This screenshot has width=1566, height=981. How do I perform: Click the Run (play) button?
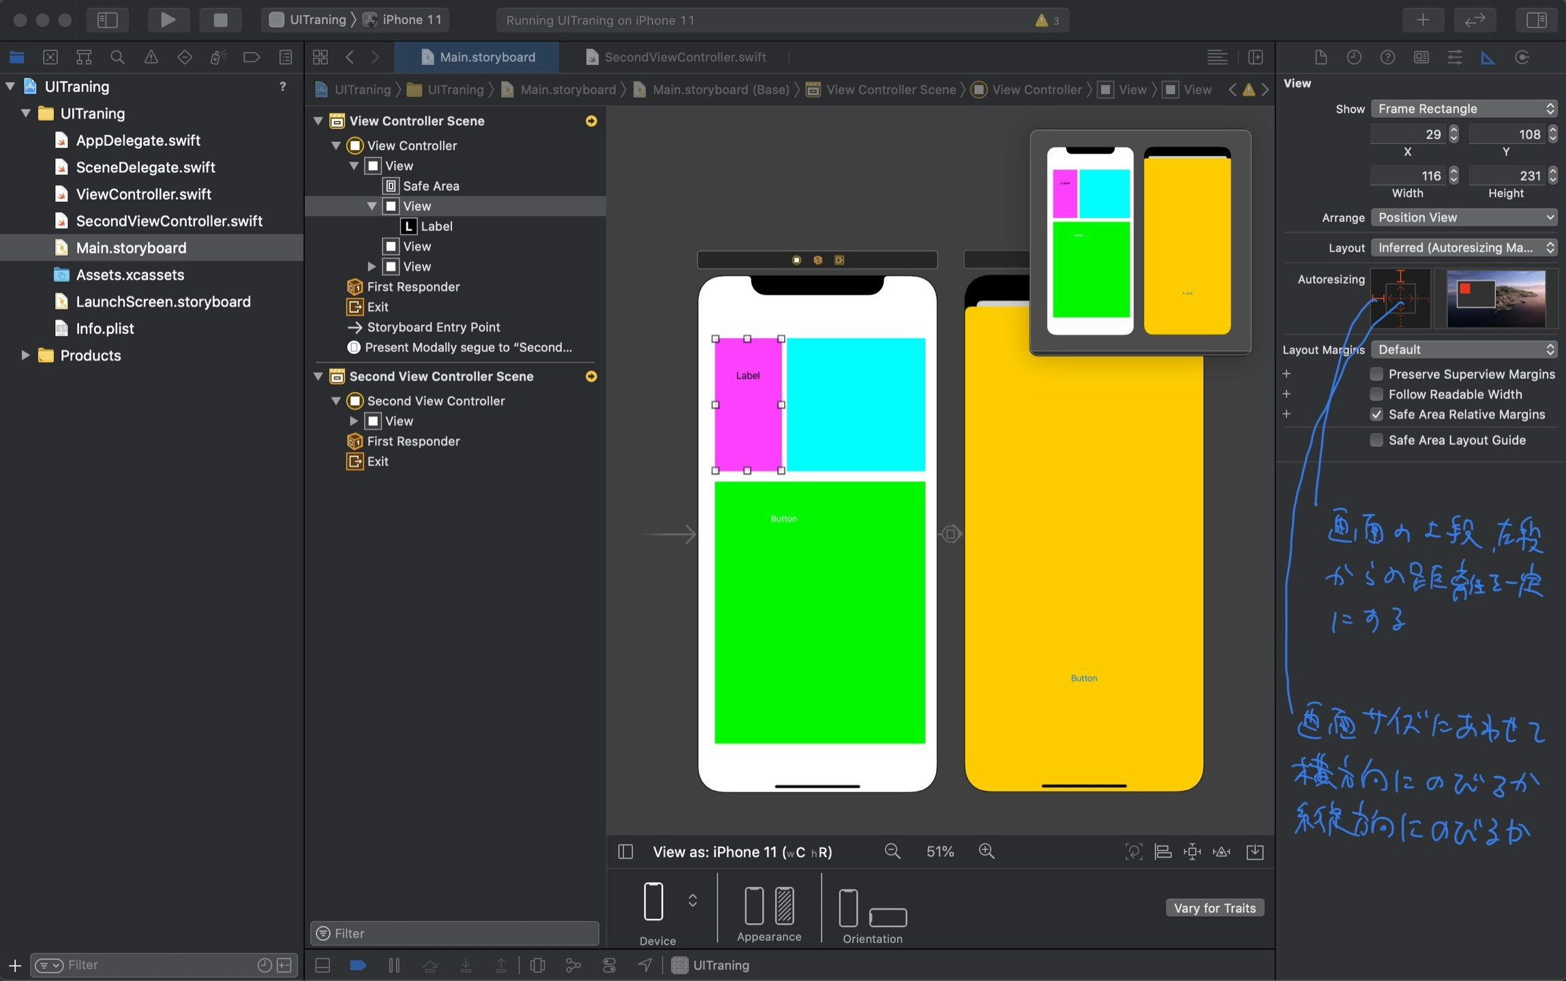coord(168,20)
